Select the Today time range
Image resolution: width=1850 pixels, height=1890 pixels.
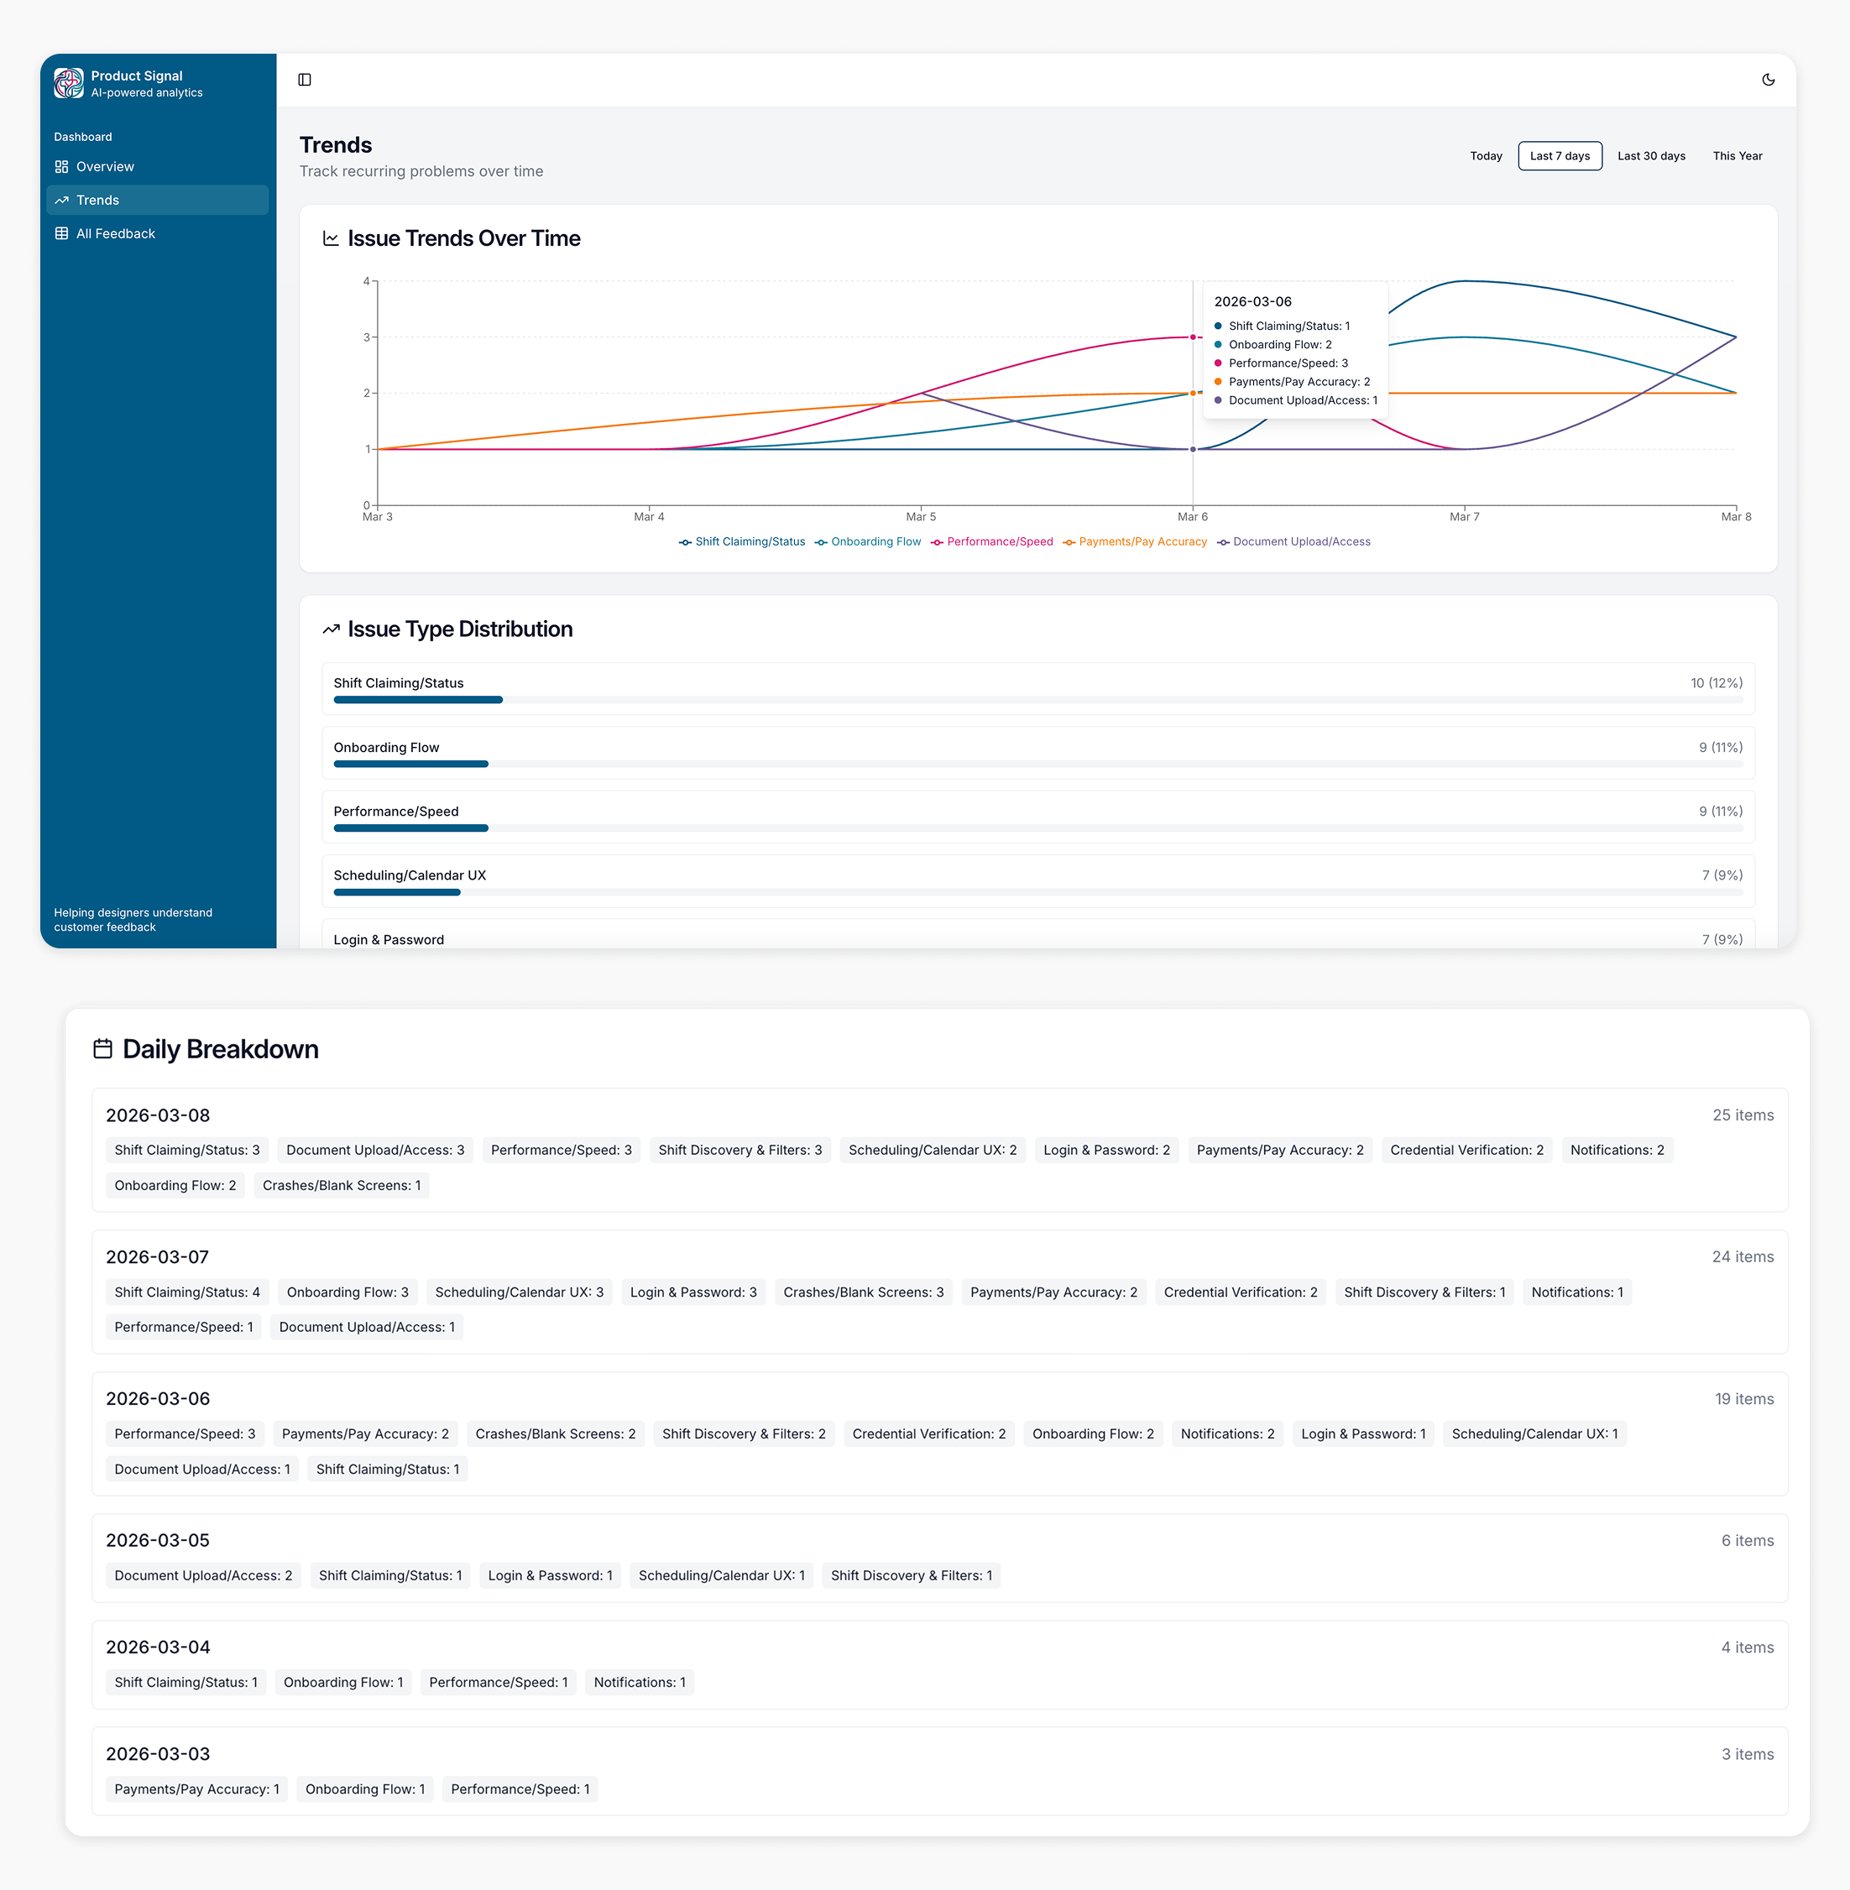click(x=1485, y=156)
